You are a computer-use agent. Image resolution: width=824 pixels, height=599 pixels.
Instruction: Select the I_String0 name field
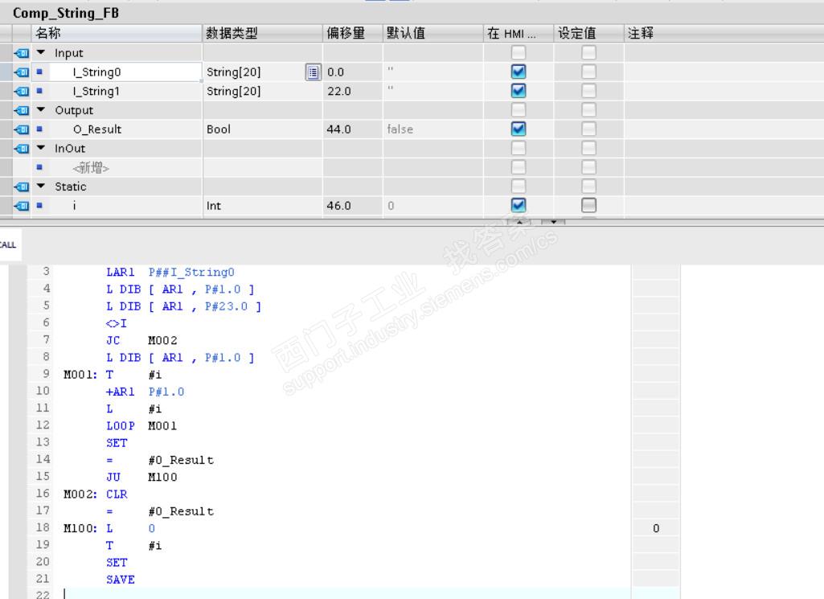coord(125,72)
